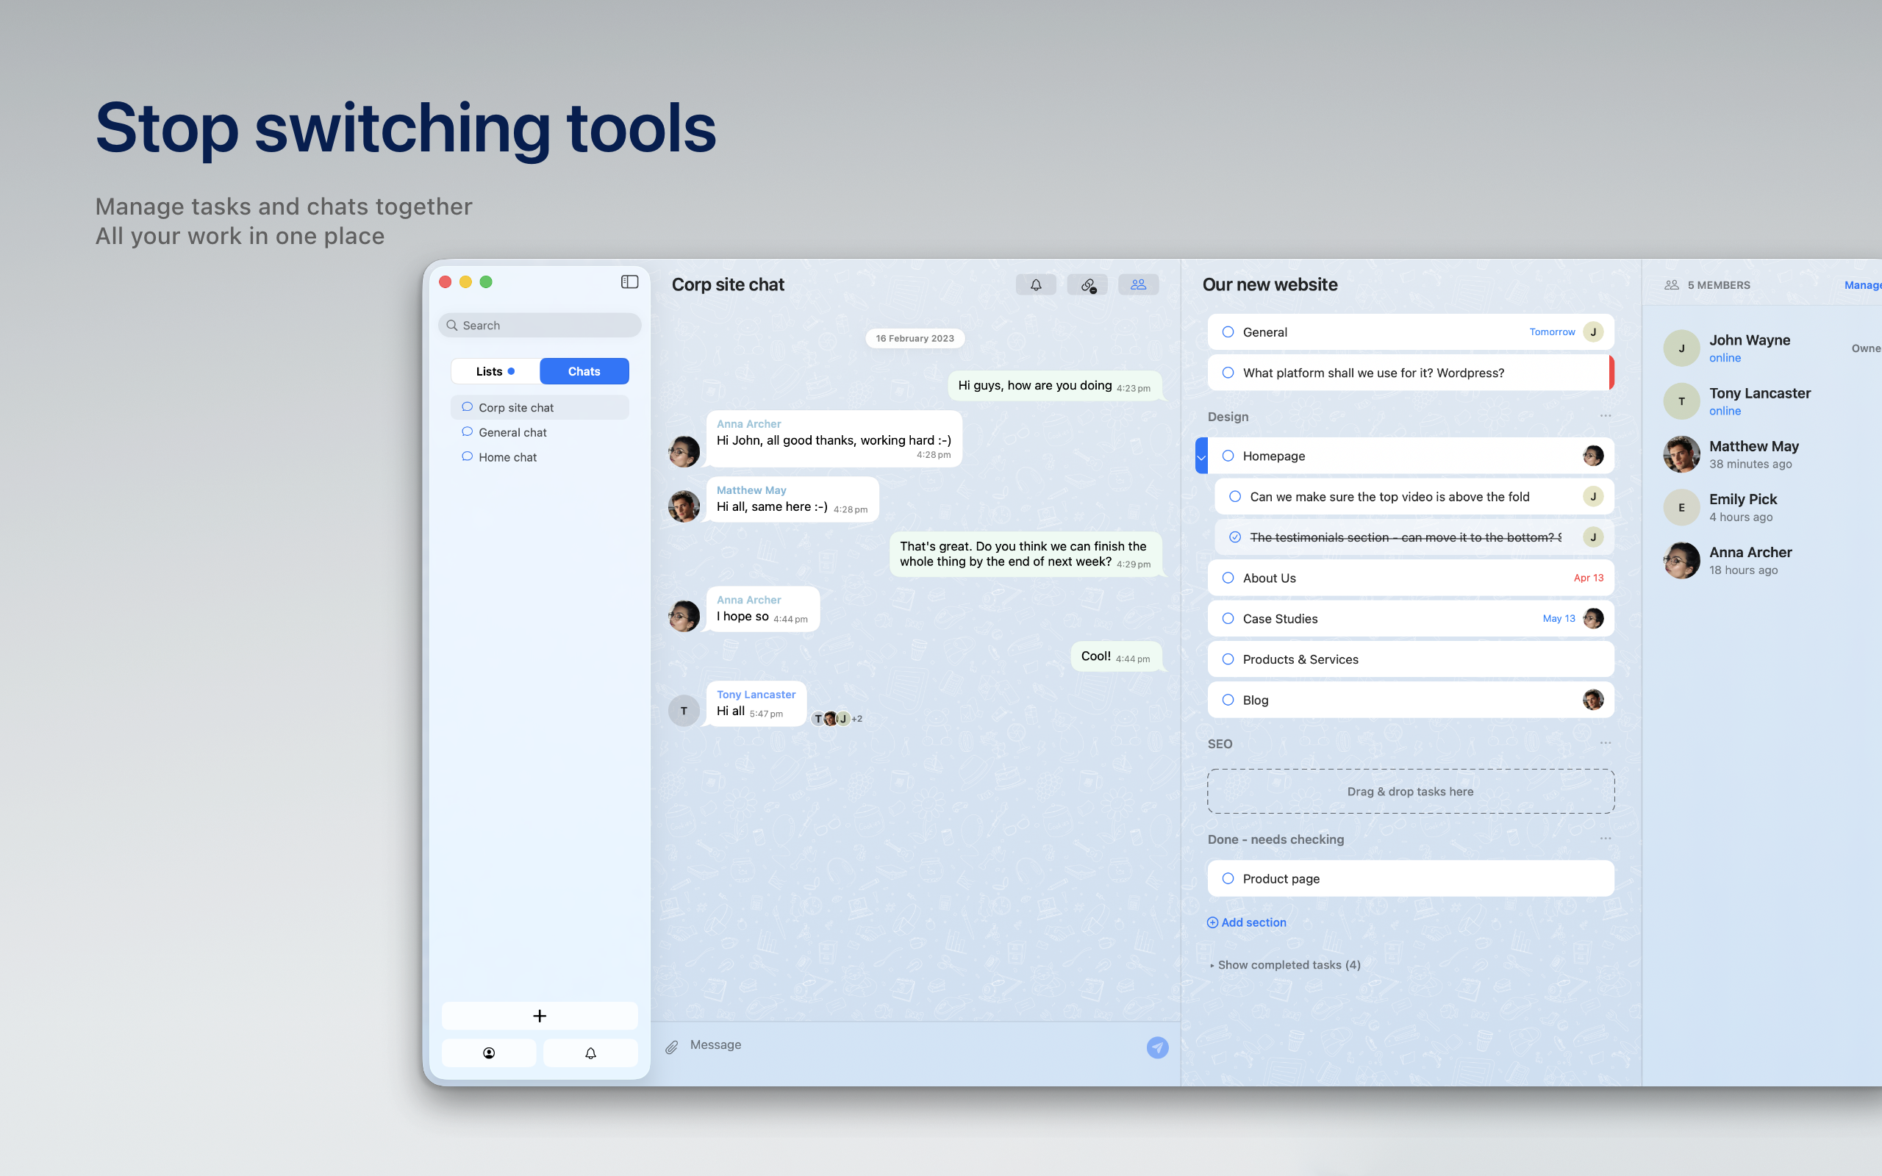Screen dimensions: 1882x1176
Task: Click the assignee avatar on Case Studies task
Action: (x=1592, y=617)
